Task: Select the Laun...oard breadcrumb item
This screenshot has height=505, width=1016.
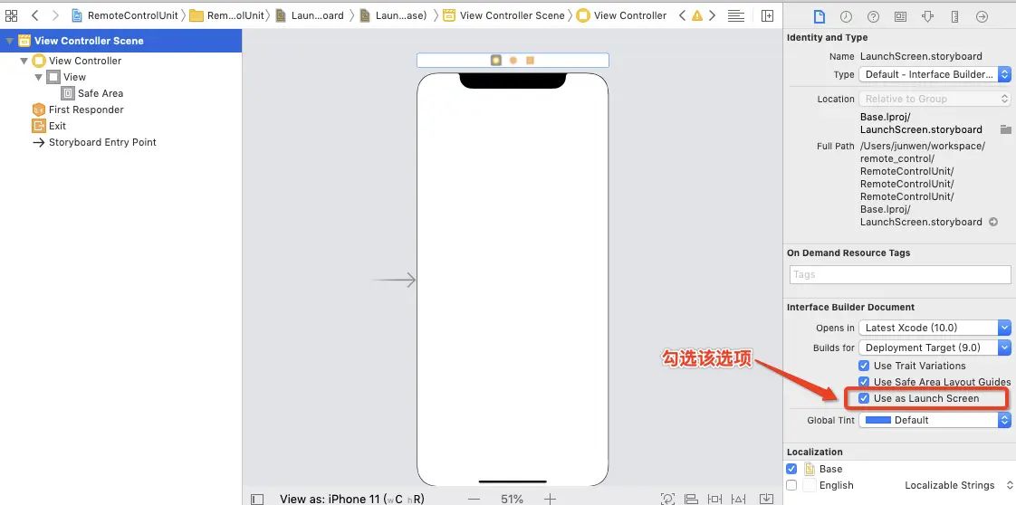Action: pyautogui.click(x=310, y=15)
